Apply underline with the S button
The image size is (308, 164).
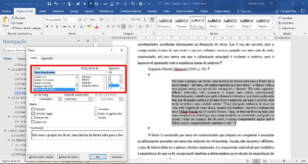[57, 26]
